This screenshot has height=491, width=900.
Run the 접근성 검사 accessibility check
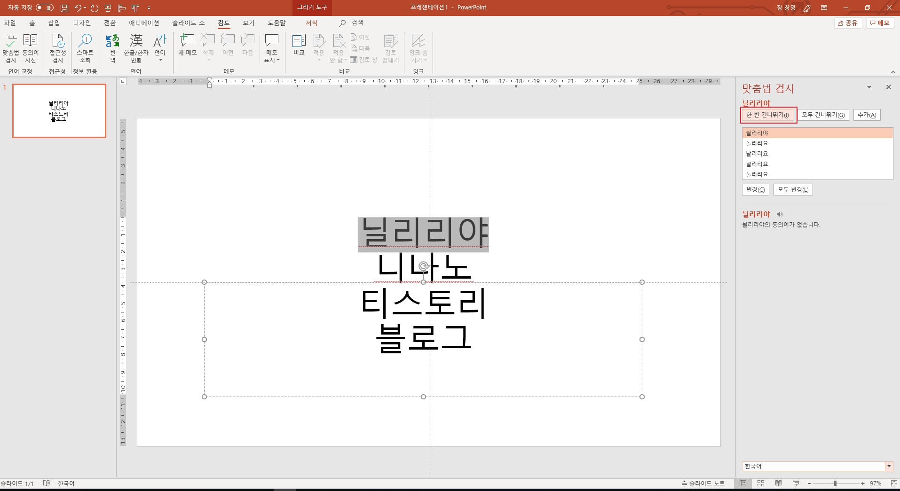click(58, 48)
